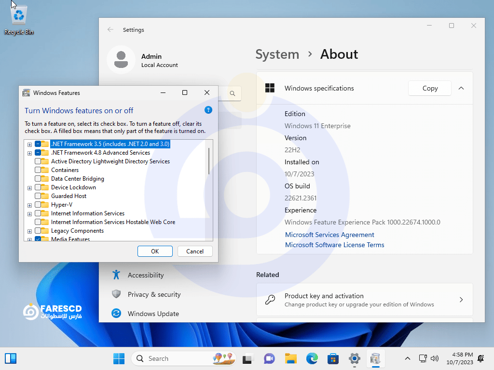Expand the Legacy Components tree node

pyautogui.click(x=29, y=231)
